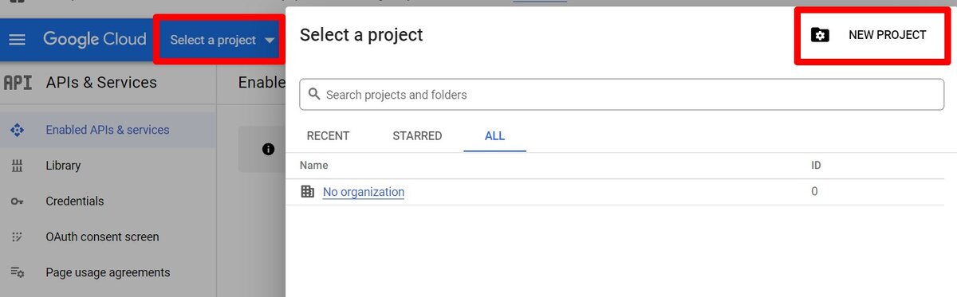Switch to the STARRED tab
The width and height of the screenshot is (957, 297).
(417, 136)
